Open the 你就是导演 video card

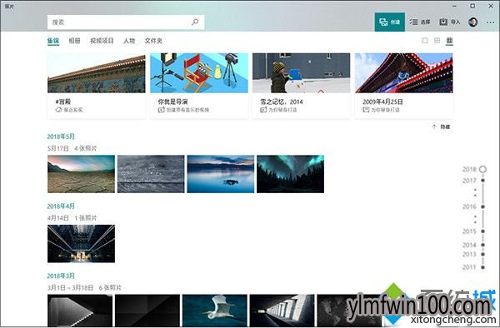tap(199, 86)
